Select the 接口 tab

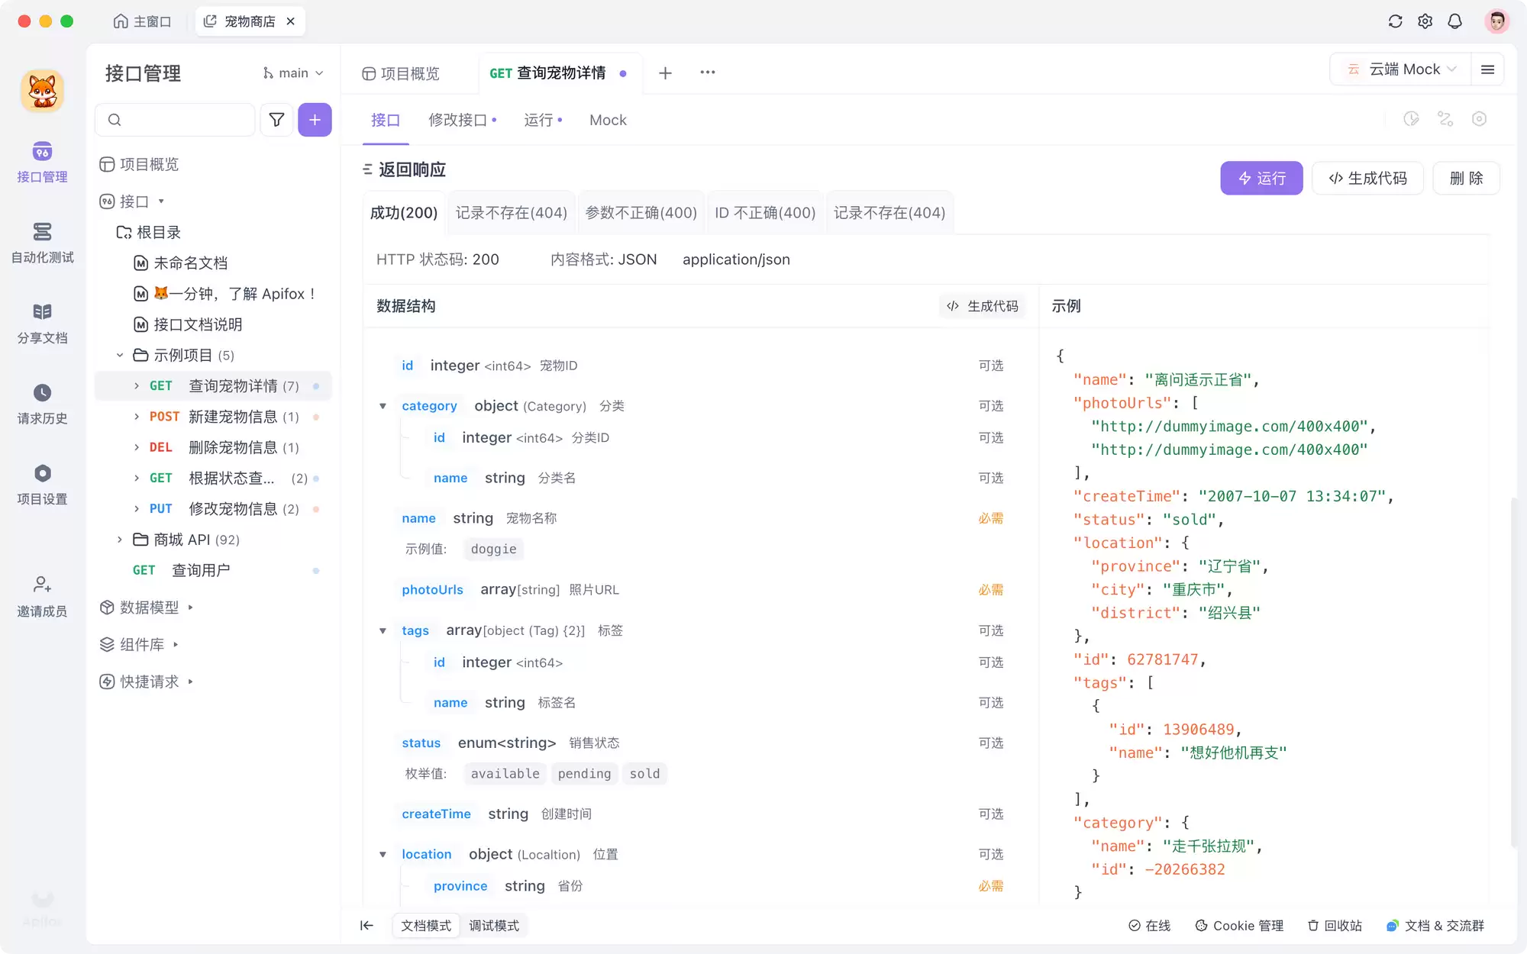point(386,121)
